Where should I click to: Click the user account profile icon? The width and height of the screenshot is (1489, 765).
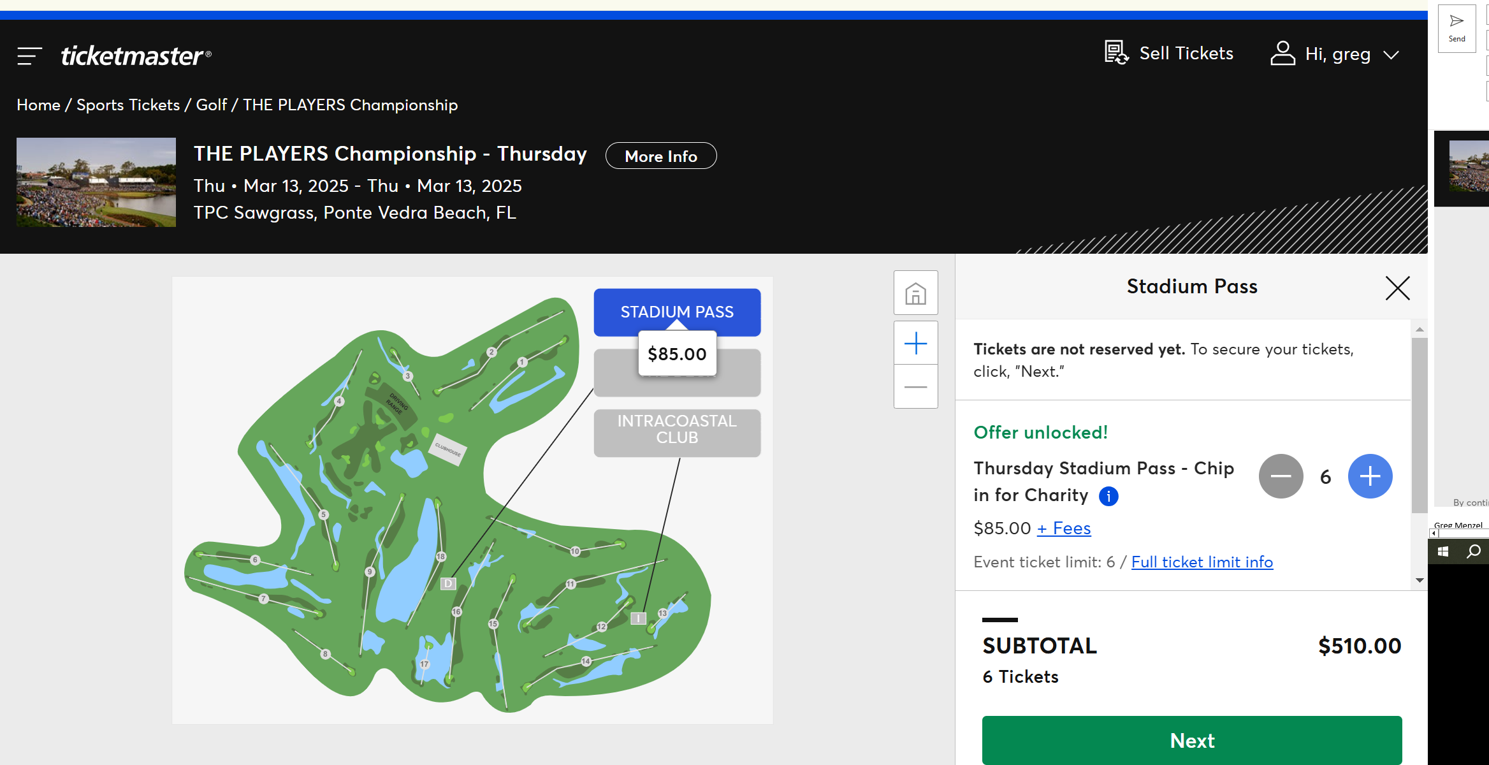(1282, 54)
